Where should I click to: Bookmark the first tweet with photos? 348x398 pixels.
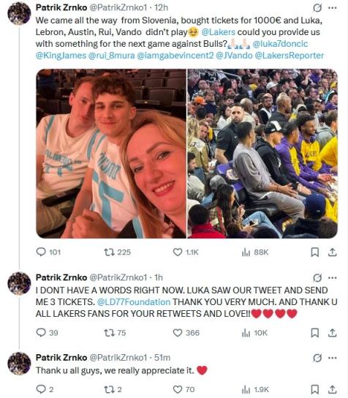pos(314,252)
